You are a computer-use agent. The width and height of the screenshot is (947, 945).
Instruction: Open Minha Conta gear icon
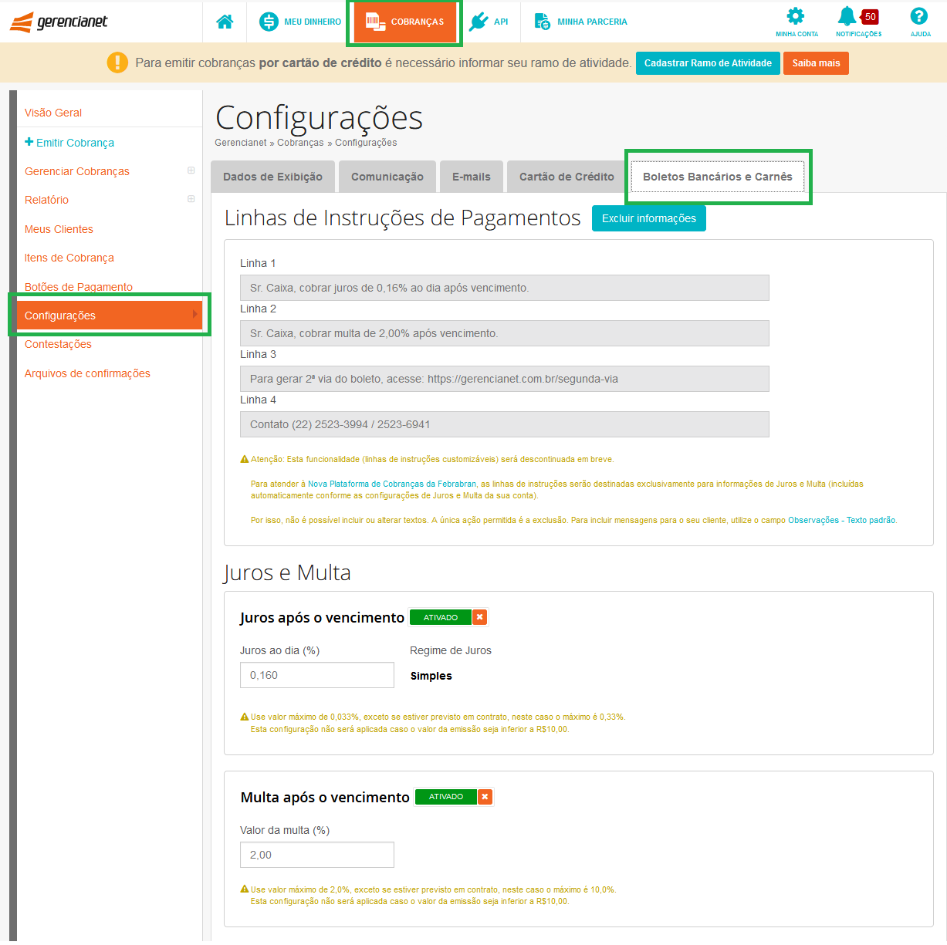(x=796, y=16)
